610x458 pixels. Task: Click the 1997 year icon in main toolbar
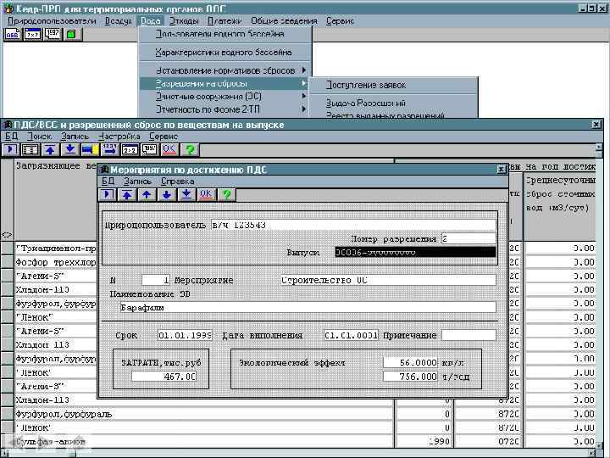[53, 35]
